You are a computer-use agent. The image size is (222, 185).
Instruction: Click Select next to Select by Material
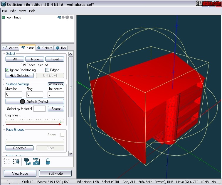[56, 109]
